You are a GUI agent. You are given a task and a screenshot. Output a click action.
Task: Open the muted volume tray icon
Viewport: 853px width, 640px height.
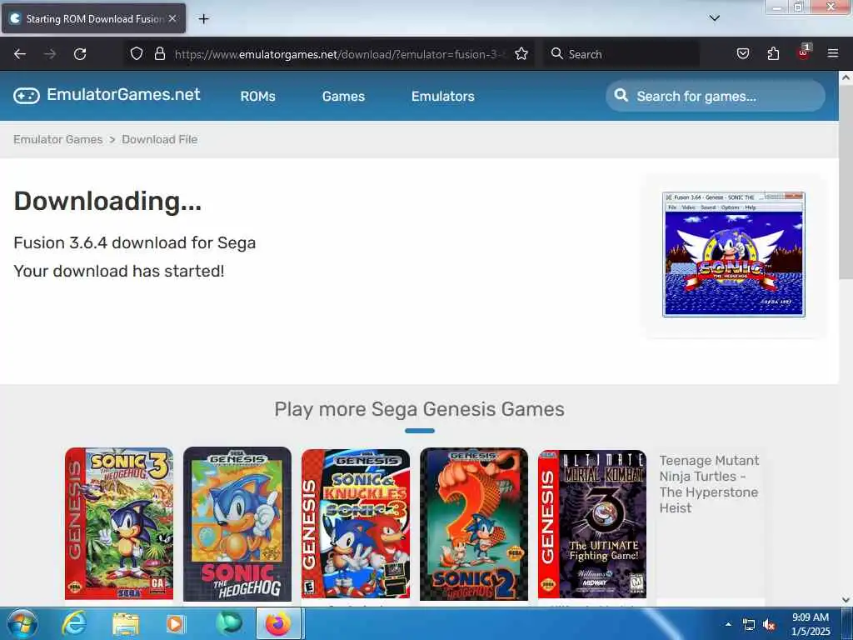click(x=769, y=625)
